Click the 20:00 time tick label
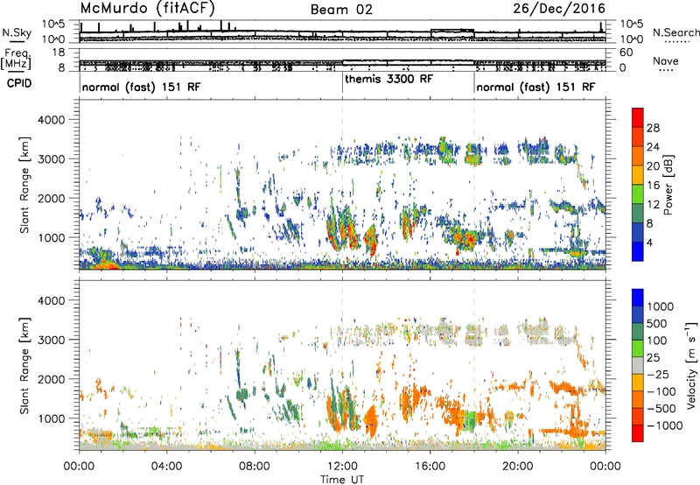Screen dimensions: 700x485 click(518, 467)
